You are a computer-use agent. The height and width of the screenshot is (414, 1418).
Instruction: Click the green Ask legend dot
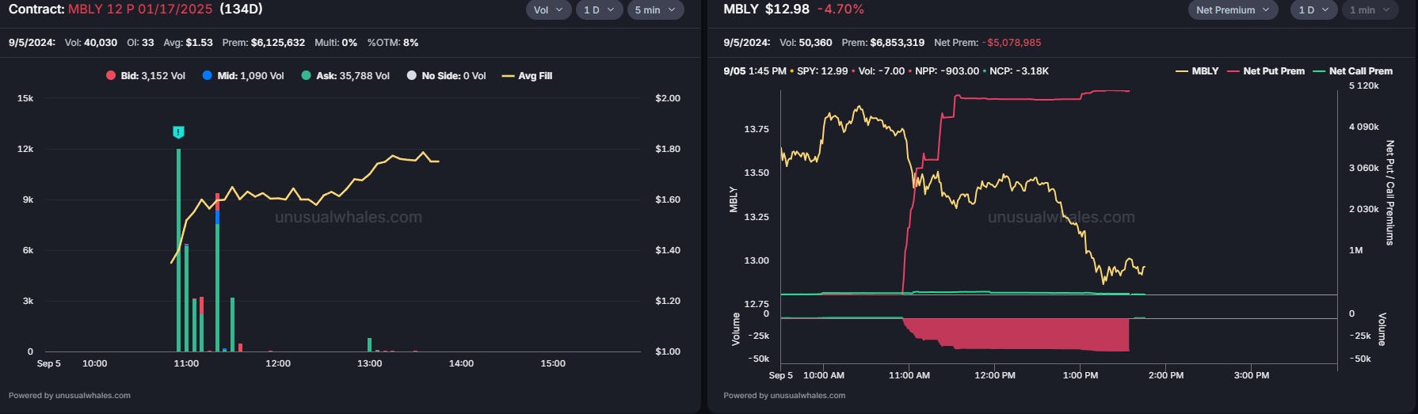tap(306, 76)
